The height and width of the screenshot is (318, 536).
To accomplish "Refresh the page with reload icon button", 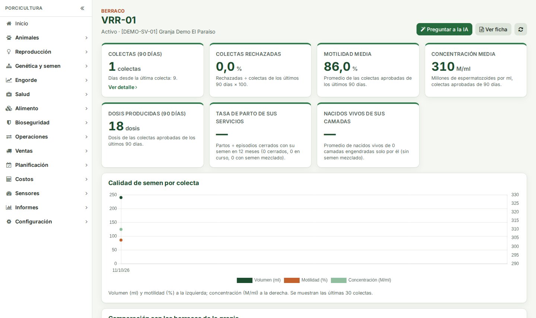I will (x=521, y=29).
